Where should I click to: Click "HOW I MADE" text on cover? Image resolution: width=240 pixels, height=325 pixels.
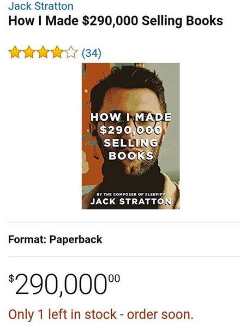pyautogui.click(x=131, y=117)
